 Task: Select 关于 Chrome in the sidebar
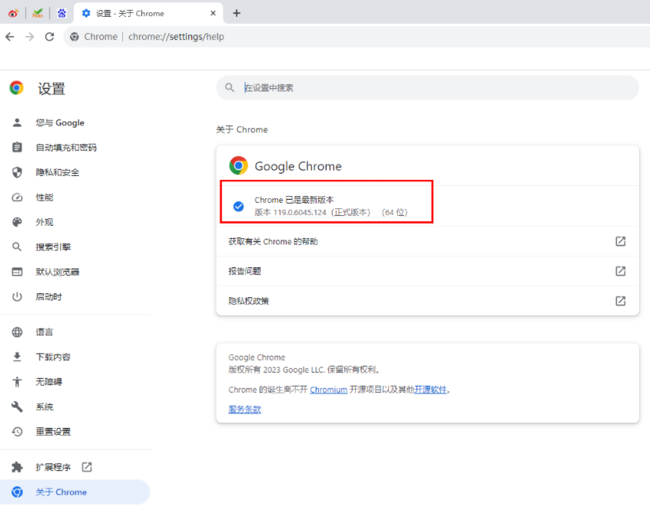[75, 492]
